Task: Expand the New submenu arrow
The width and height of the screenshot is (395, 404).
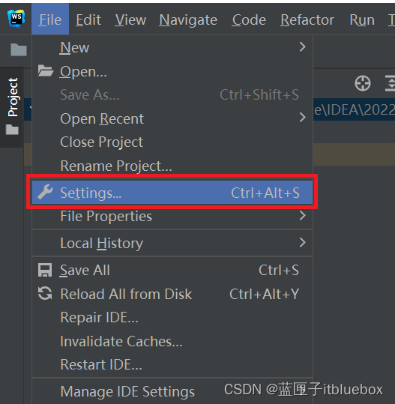Action: tap(303, 47)
